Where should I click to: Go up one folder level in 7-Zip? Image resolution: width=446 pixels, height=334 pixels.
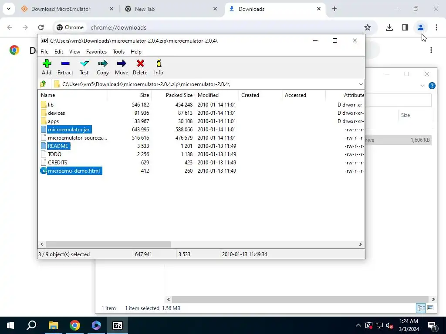tap(43, 84)
